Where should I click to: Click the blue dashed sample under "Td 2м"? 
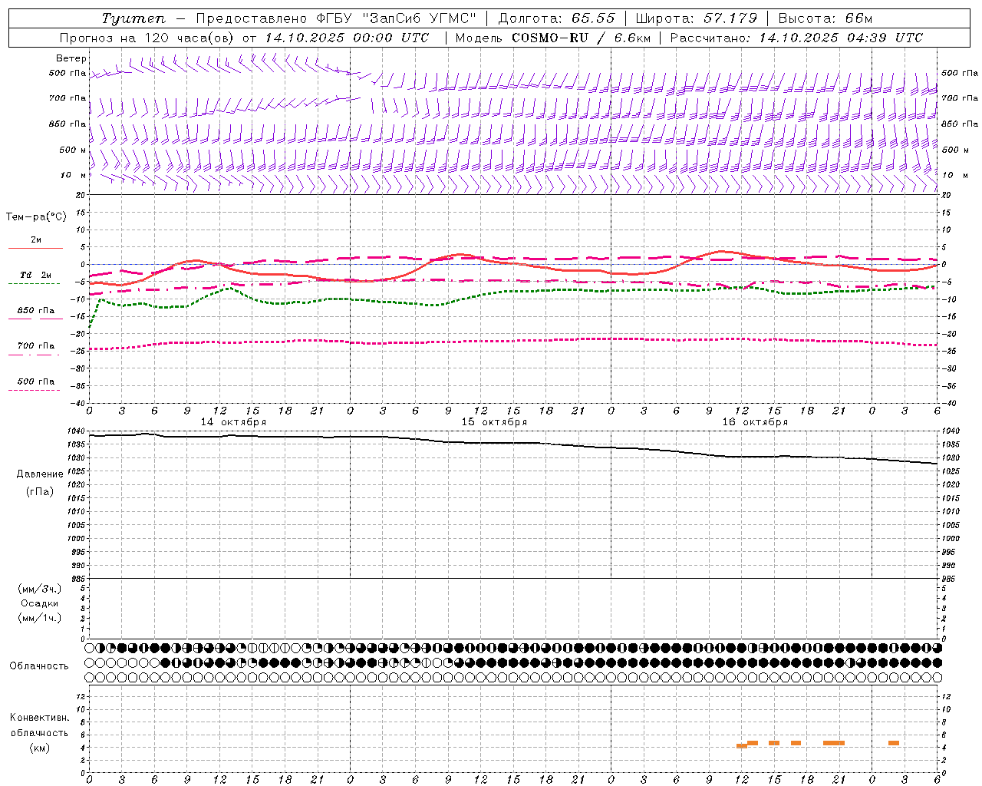[x=34, y=284]
